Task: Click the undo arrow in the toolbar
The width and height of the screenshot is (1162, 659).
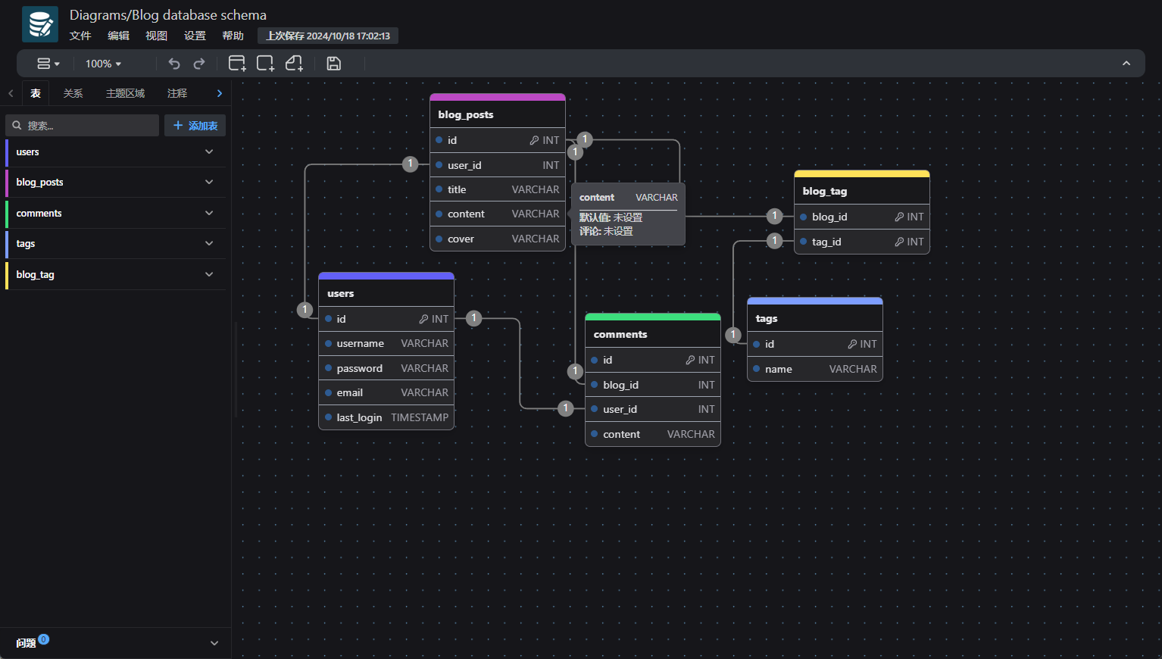Action: pyautogui.click(x=174, y=64)
